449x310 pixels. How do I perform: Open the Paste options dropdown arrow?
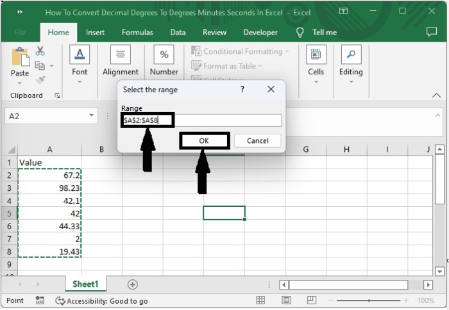pos(20,83)
